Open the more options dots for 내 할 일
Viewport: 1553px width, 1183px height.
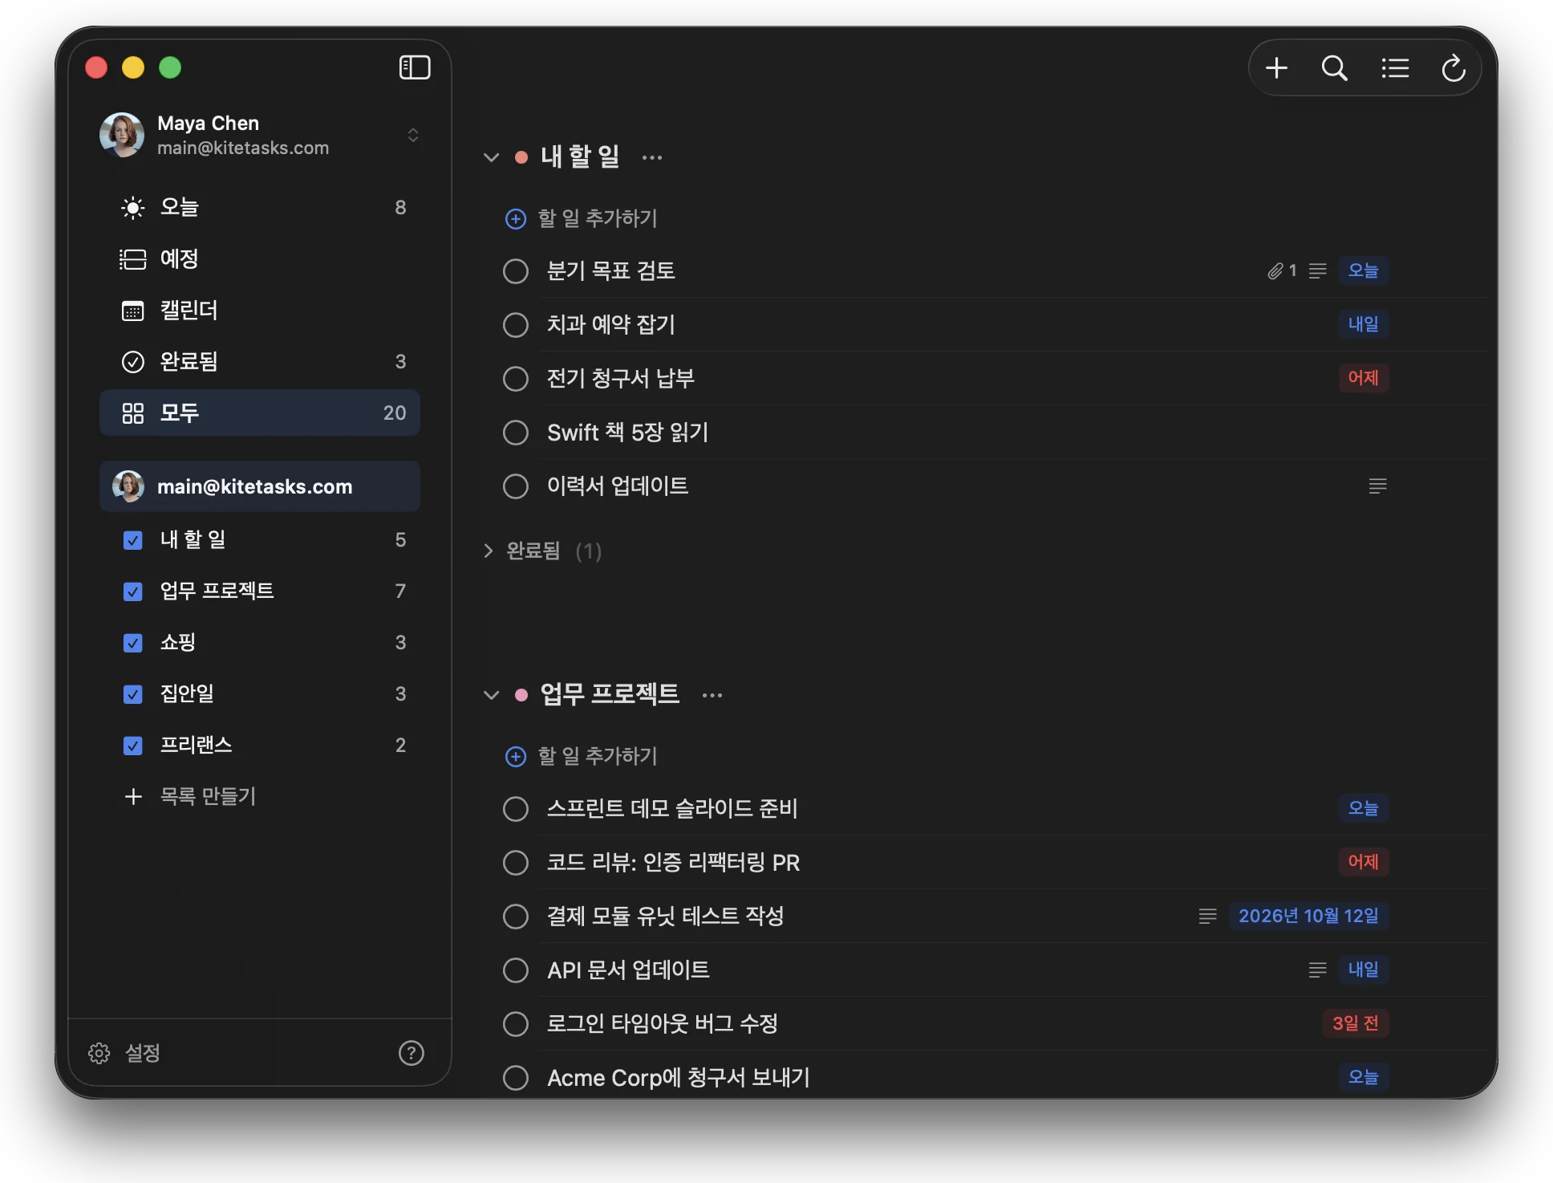(x=652, y=157)
